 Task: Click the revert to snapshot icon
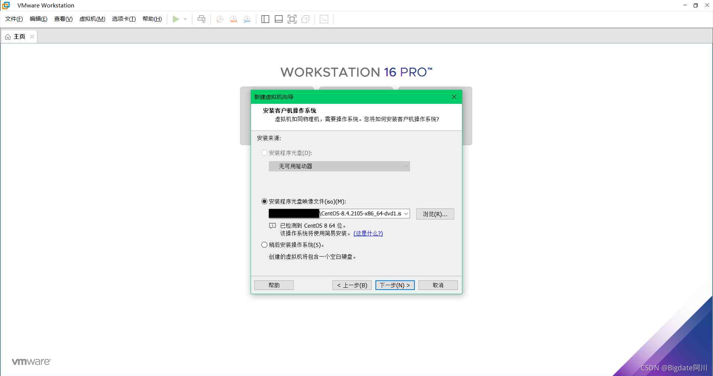[234, 19]
